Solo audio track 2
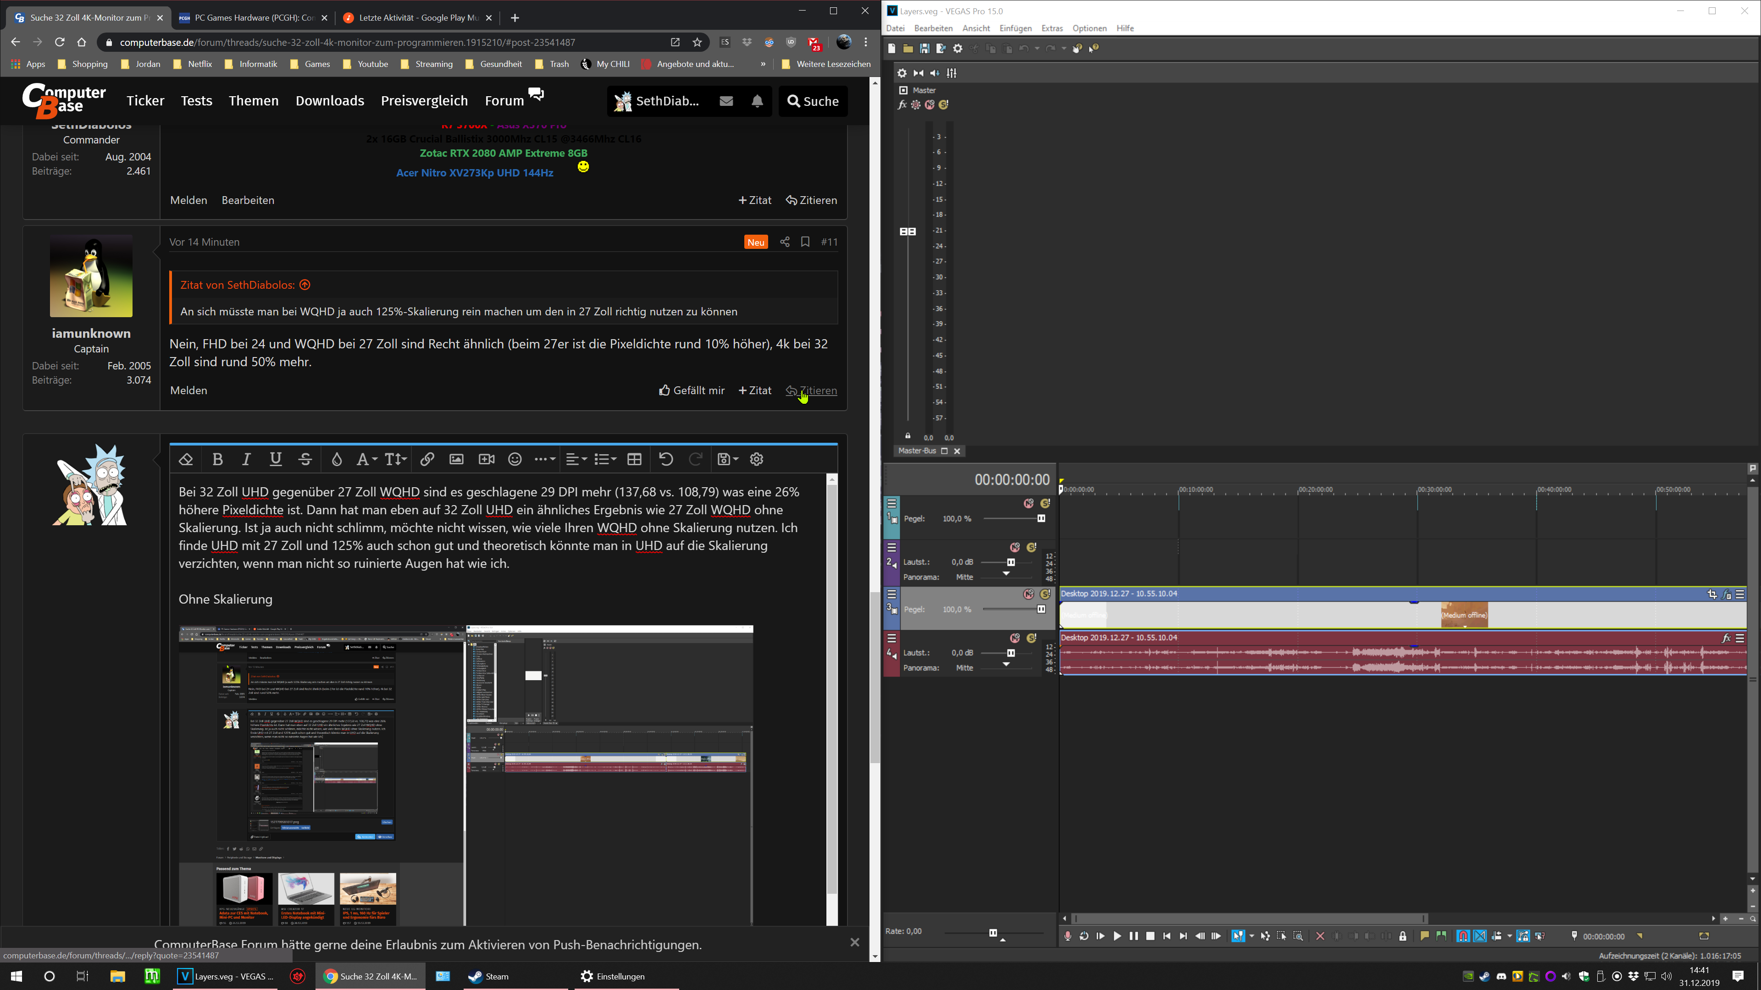Screen dimensions: 1761x990 click(x=1031, y=547)
